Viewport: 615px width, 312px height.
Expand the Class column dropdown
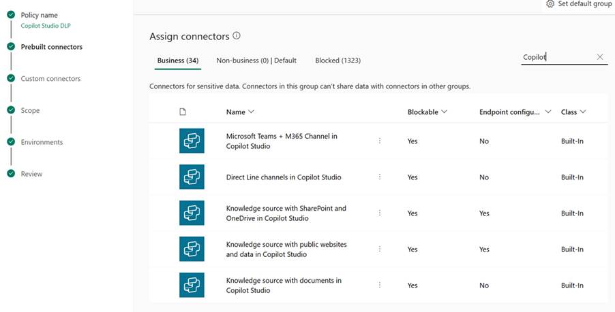pos(583,111)
